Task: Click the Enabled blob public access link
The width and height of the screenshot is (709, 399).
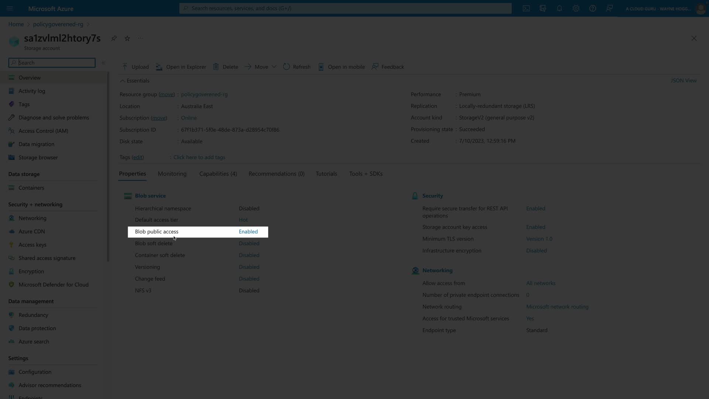Action: 248,232
